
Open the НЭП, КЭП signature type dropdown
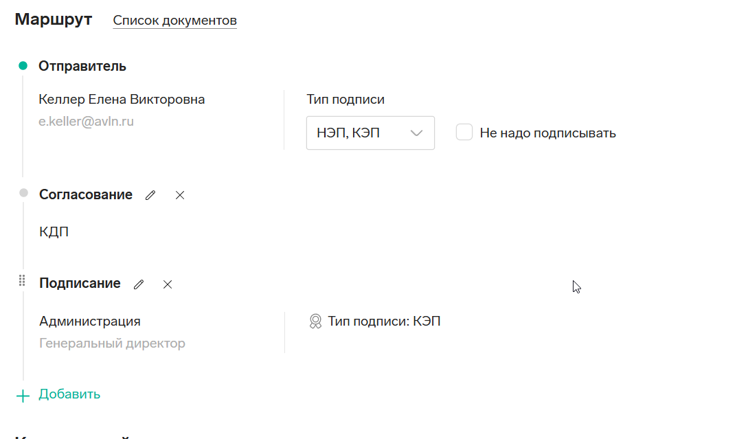click(370, 133)
